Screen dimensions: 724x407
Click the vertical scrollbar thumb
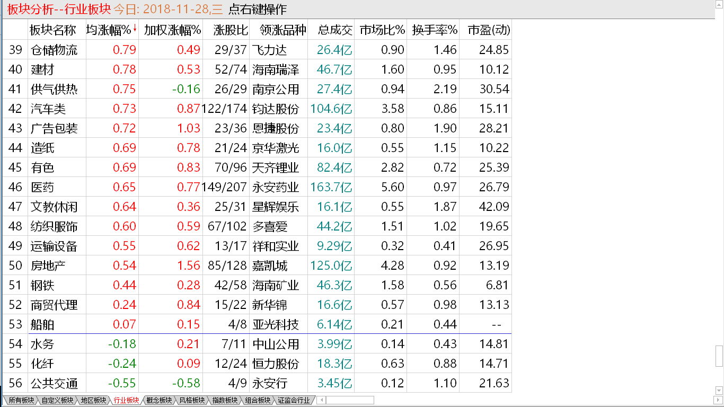(719, 356)
